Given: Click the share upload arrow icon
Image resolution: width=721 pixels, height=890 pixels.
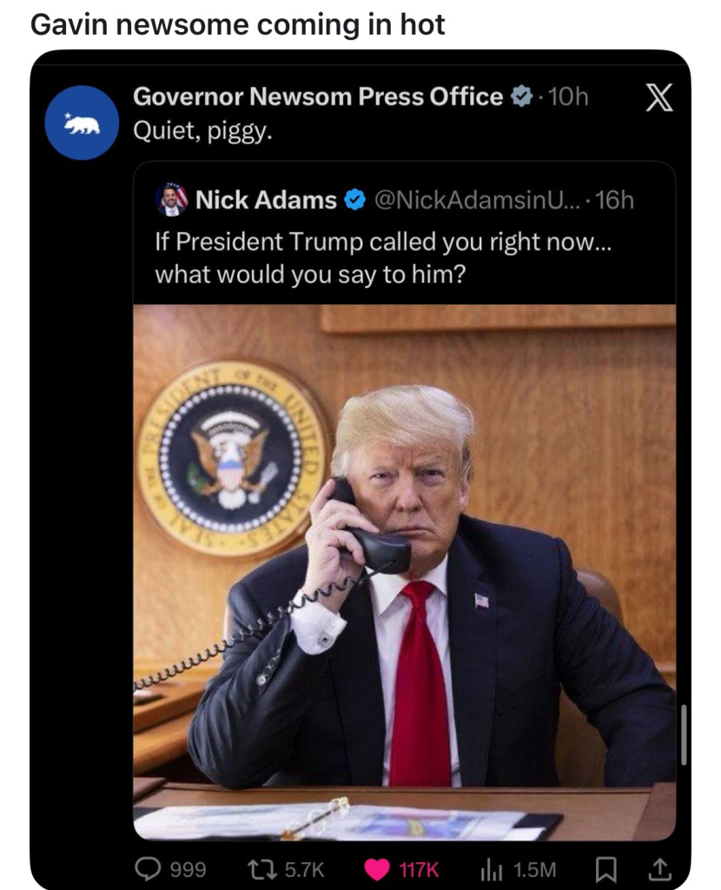Looking at the screenshot, I should [x=659, y=868].
